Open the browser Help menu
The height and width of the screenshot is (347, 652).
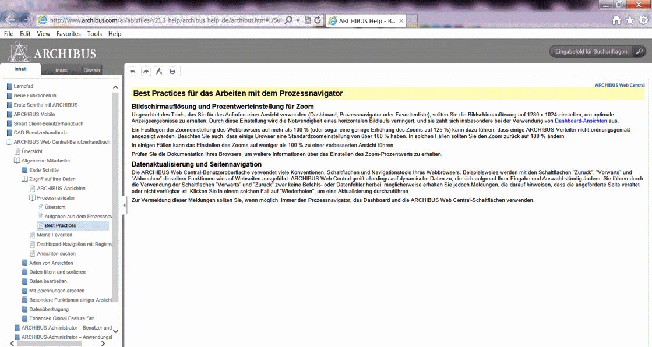115,34
